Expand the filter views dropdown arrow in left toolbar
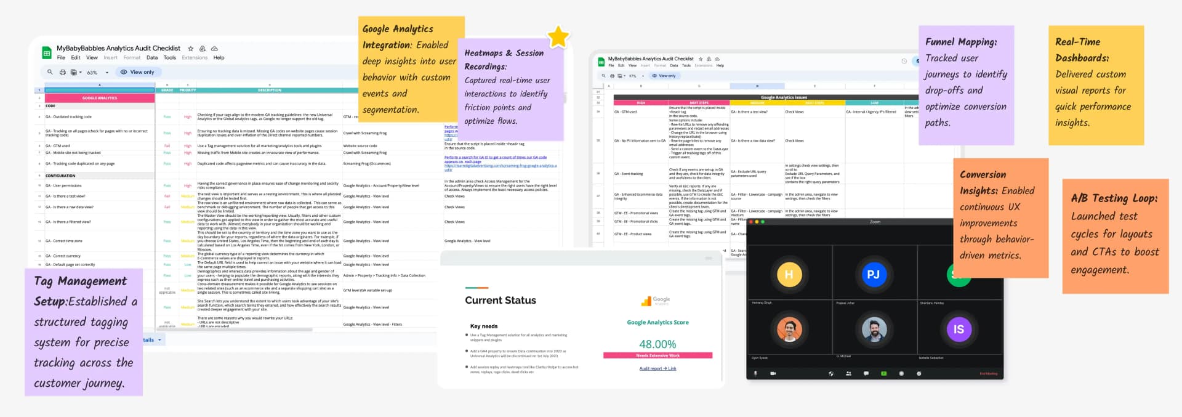The width and height of the screenshot is (1182, 417). tap(80, 73)
